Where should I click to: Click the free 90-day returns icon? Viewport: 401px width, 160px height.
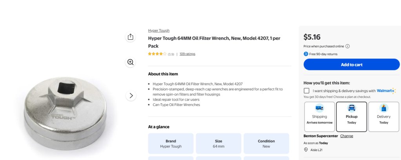click(x=306, y=54)
